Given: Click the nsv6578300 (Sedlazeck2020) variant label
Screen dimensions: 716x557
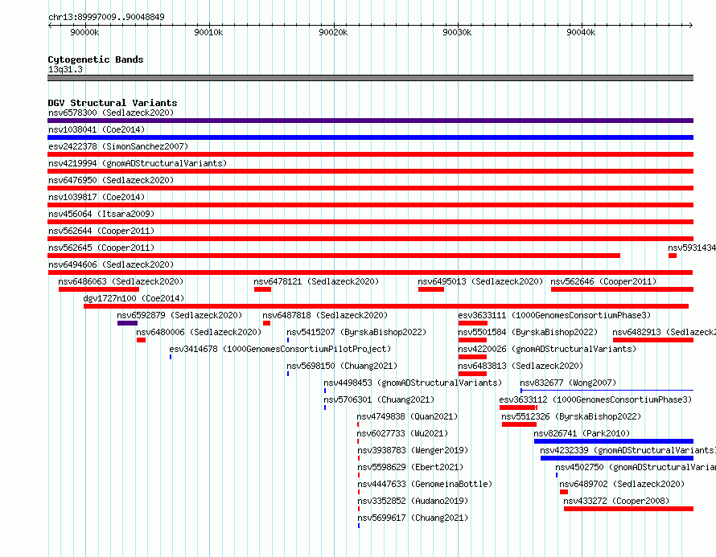Looking at the screenshot, I should tap(111, 113).
